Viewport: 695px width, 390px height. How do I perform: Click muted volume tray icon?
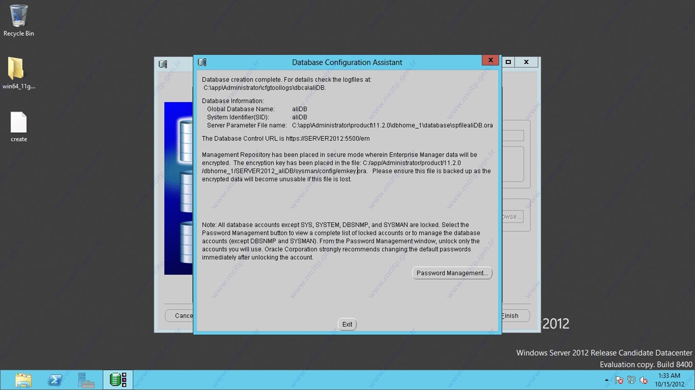[x=643, y=380]
